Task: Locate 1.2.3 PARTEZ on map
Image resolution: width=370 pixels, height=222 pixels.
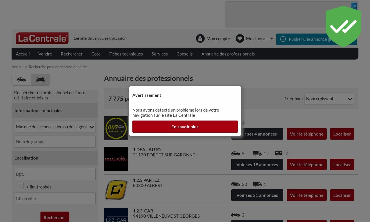Action: [342, 195]
